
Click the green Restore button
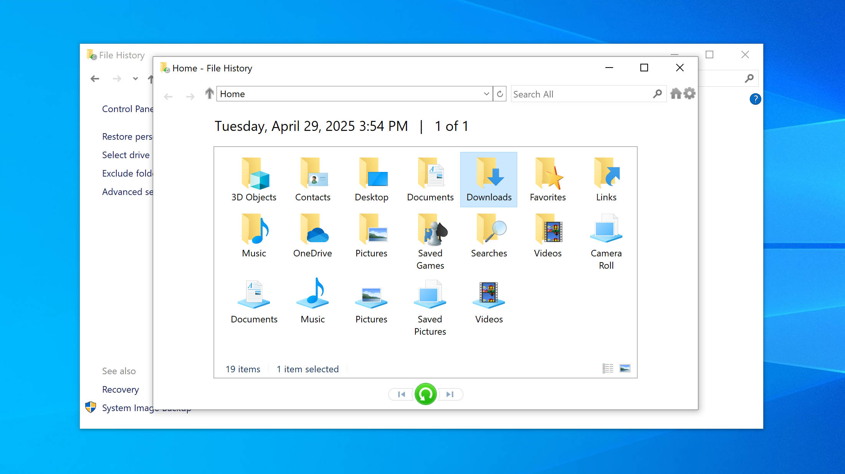tap(425, 394)
